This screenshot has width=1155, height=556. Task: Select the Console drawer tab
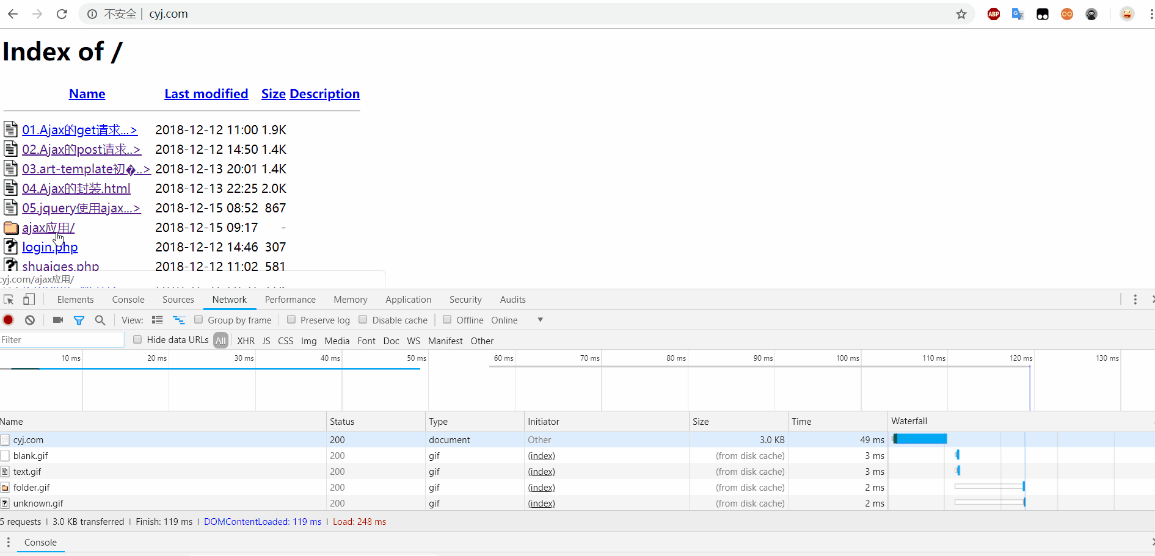40,543
